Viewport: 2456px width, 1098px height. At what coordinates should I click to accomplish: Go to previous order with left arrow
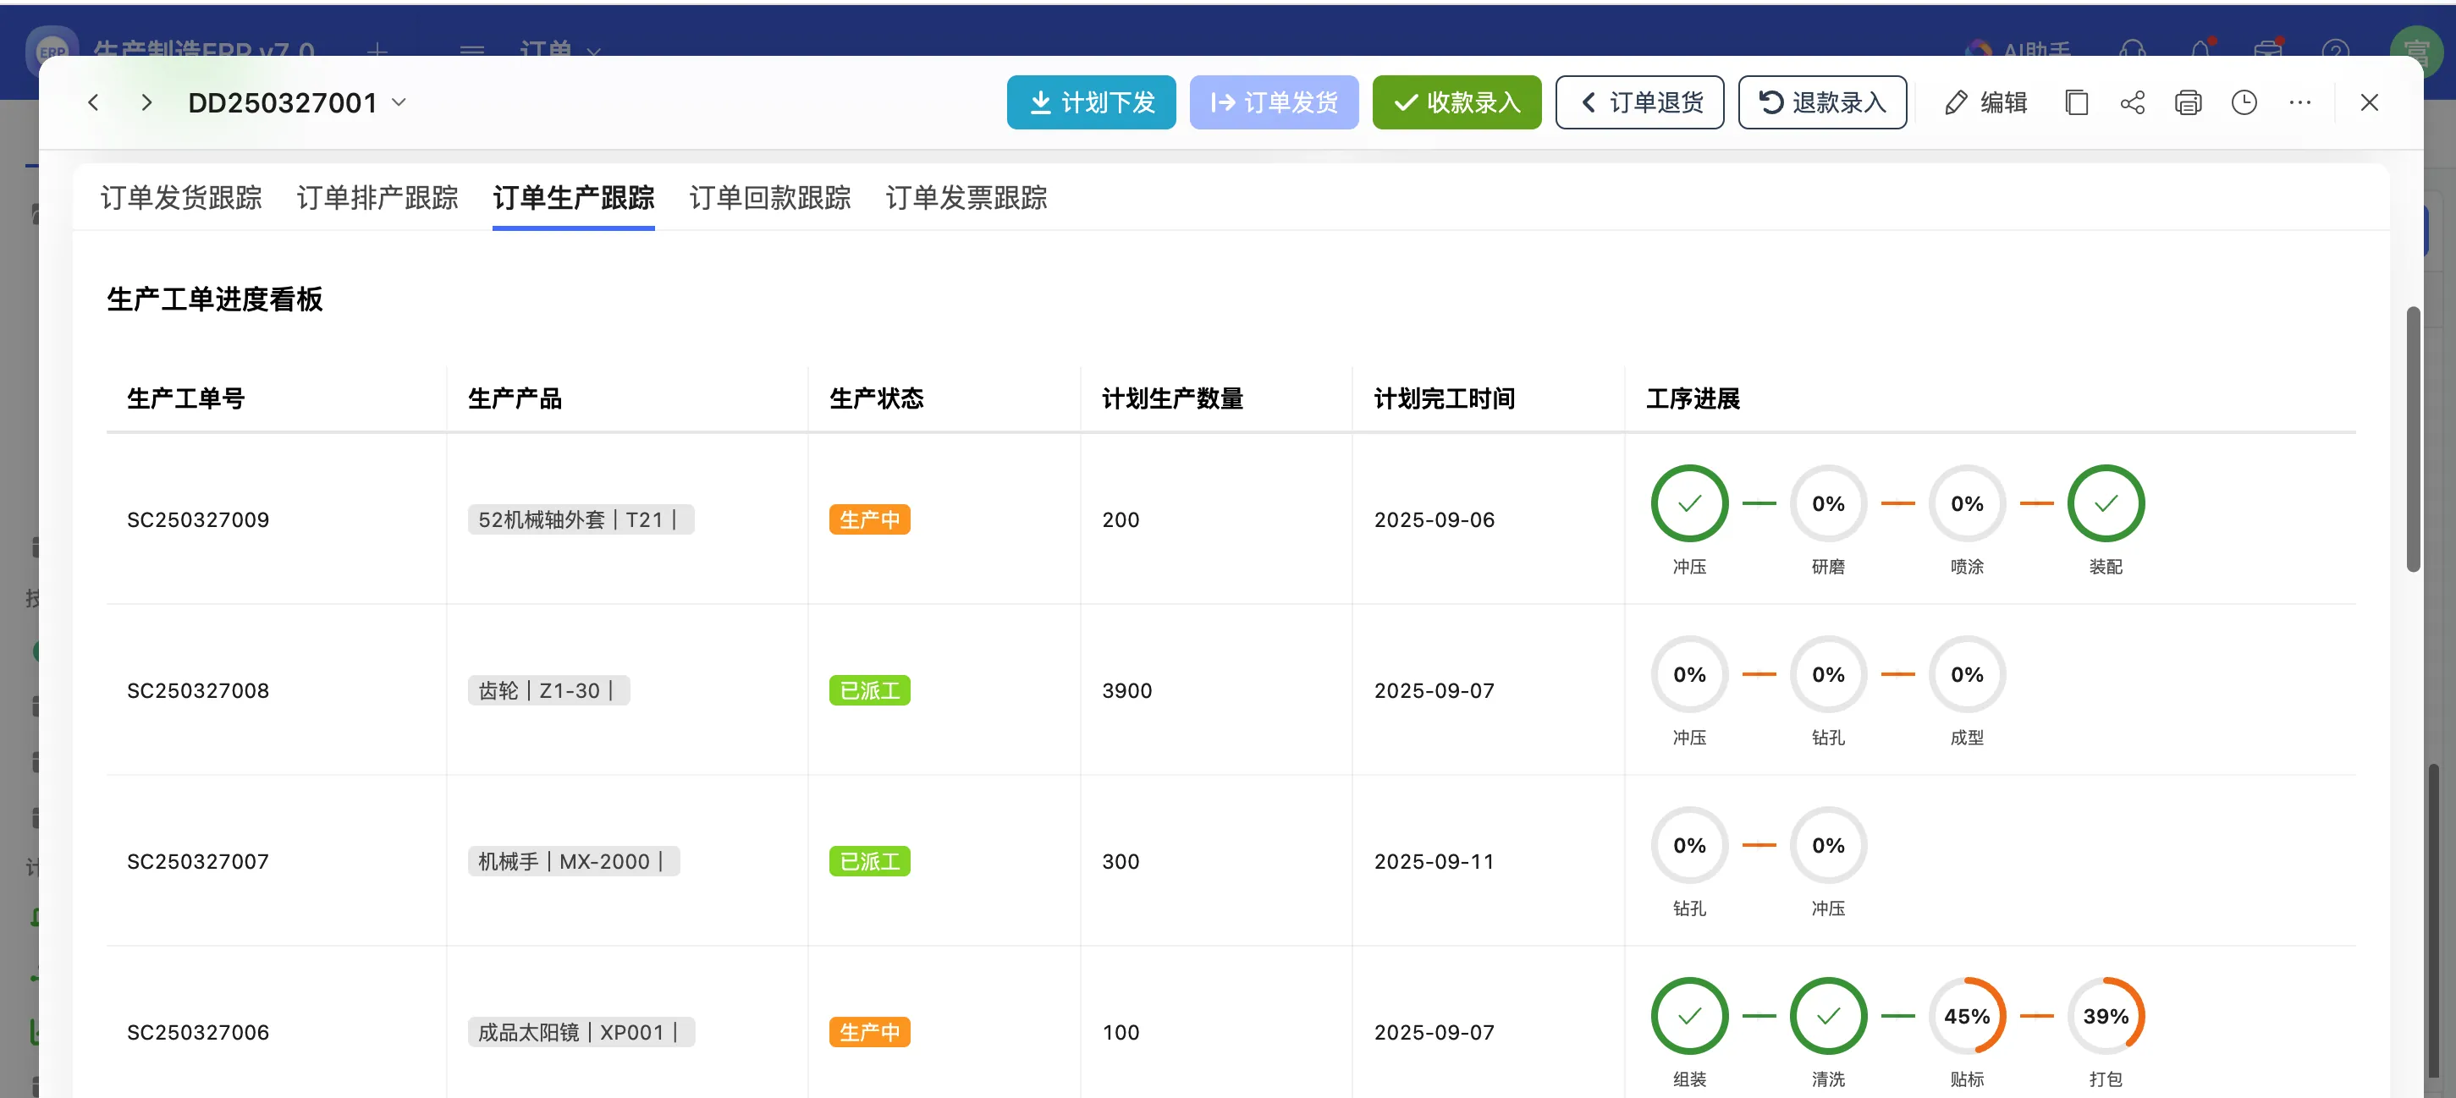pyautogui.click(x=93, y=102)
